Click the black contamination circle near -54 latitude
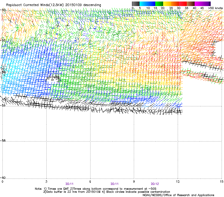This screenshot has width=224, height=197. click(x=52, y=80)
